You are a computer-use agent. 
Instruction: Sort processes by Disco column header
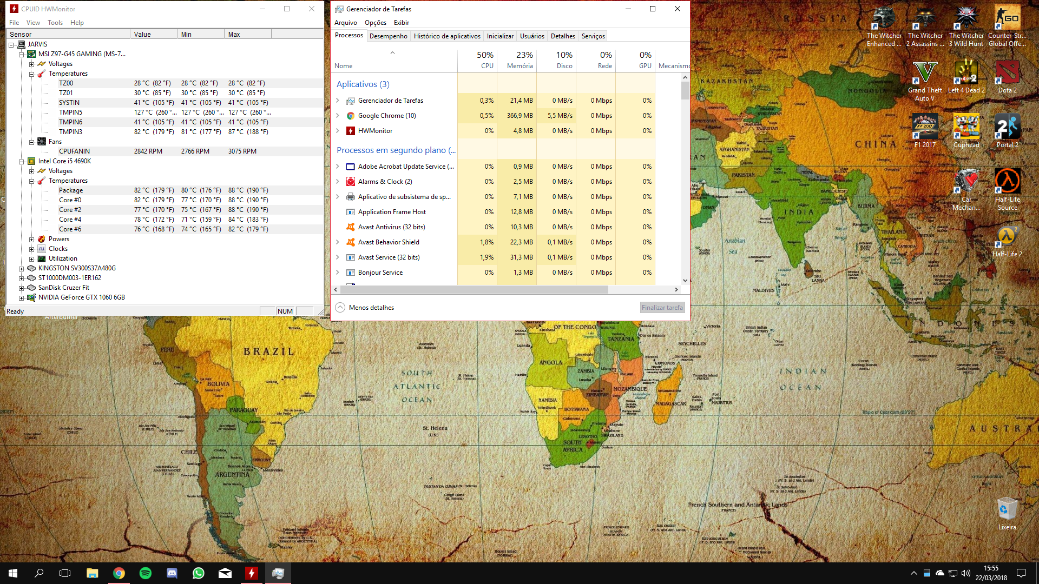[556, 60]
